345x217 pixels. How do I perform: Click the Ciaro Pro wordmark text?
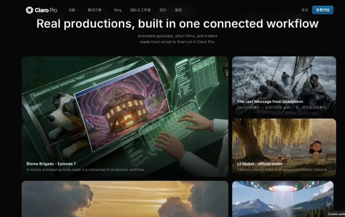46,11
